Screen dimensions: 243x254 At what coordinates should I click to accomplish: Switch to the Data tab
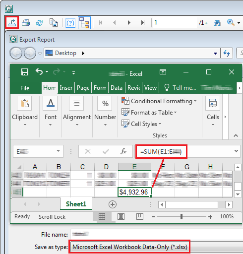pyautogui.click(x=117, y=88)
